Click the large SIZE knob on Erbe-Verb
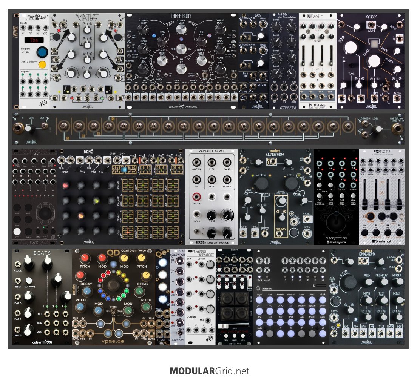 point(349,282)
